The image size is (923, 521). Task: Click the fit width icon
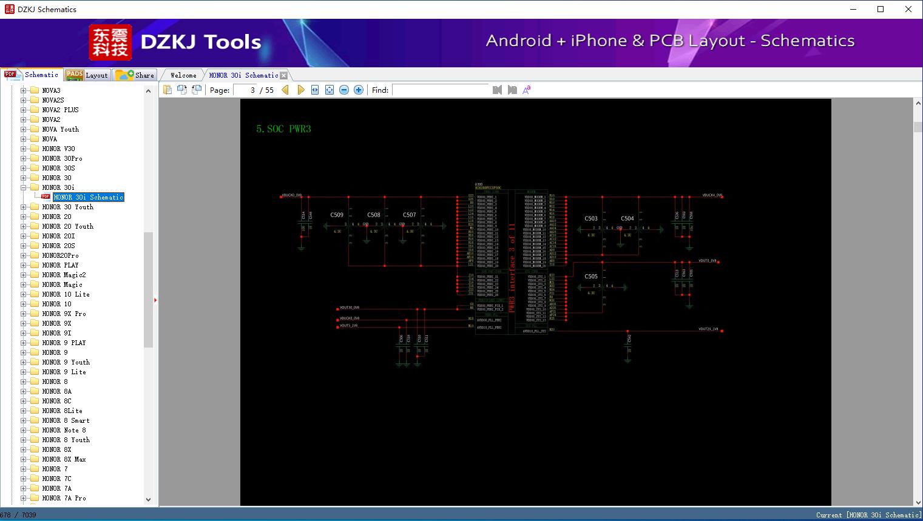[315, 90]
